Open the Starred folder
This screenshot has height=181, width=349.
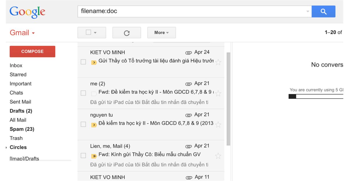[18, 74]
